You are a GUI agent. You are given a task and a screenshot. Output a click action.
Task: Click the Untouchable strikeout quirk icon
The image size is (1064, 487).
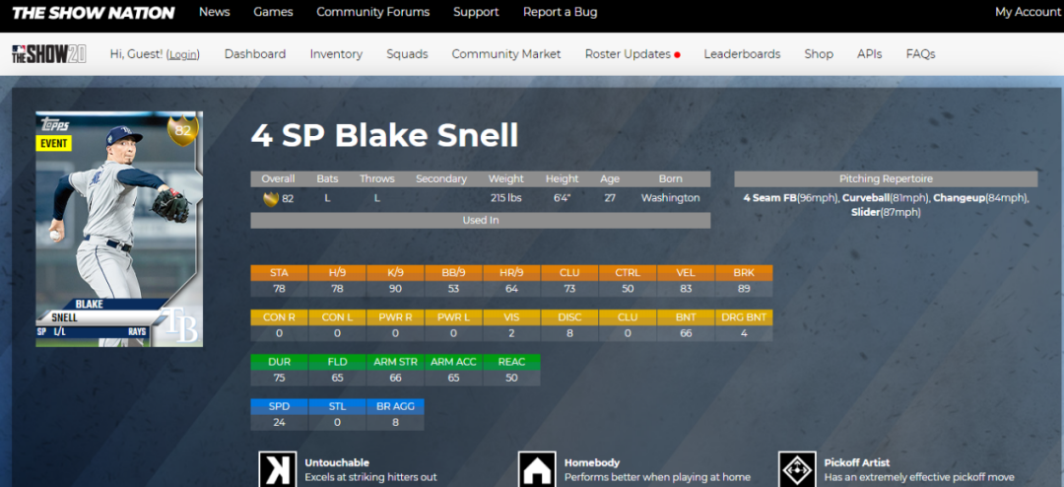tap(277, 469)
